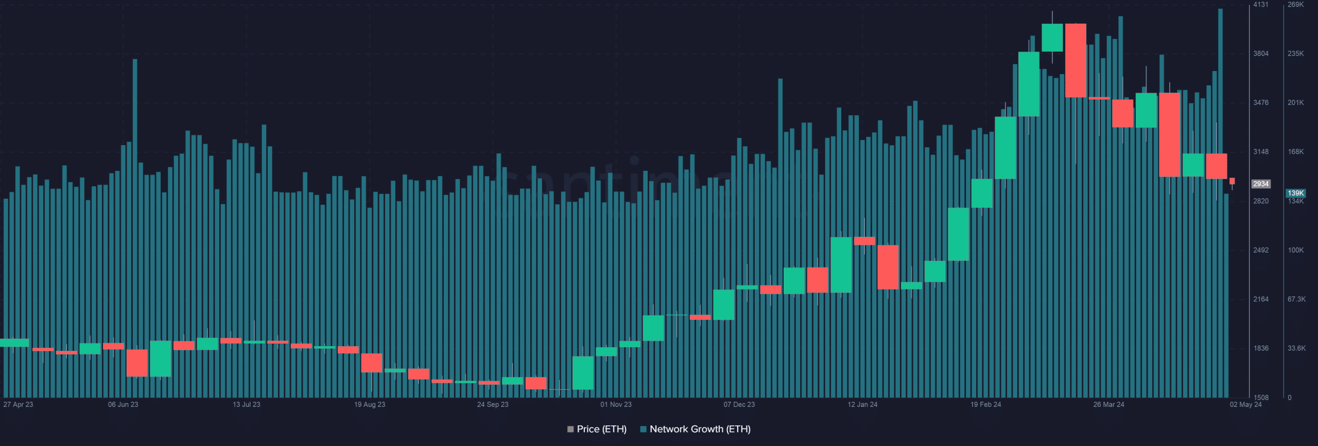Click the 3476 price axis value
Viewport: 1318px width, 446px height.
(1261, 103)
